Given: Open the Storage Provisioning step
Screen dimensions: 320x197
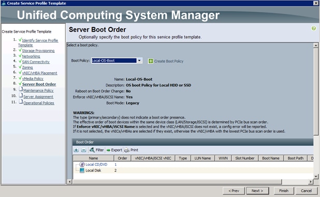Looking at the screenshot, I should tap(38, 51).
